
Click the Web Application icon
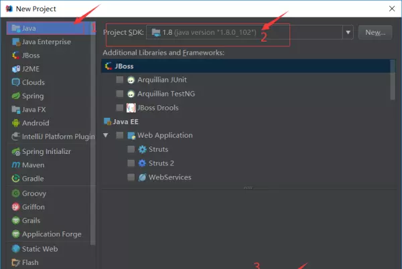(x=131, y=135)
